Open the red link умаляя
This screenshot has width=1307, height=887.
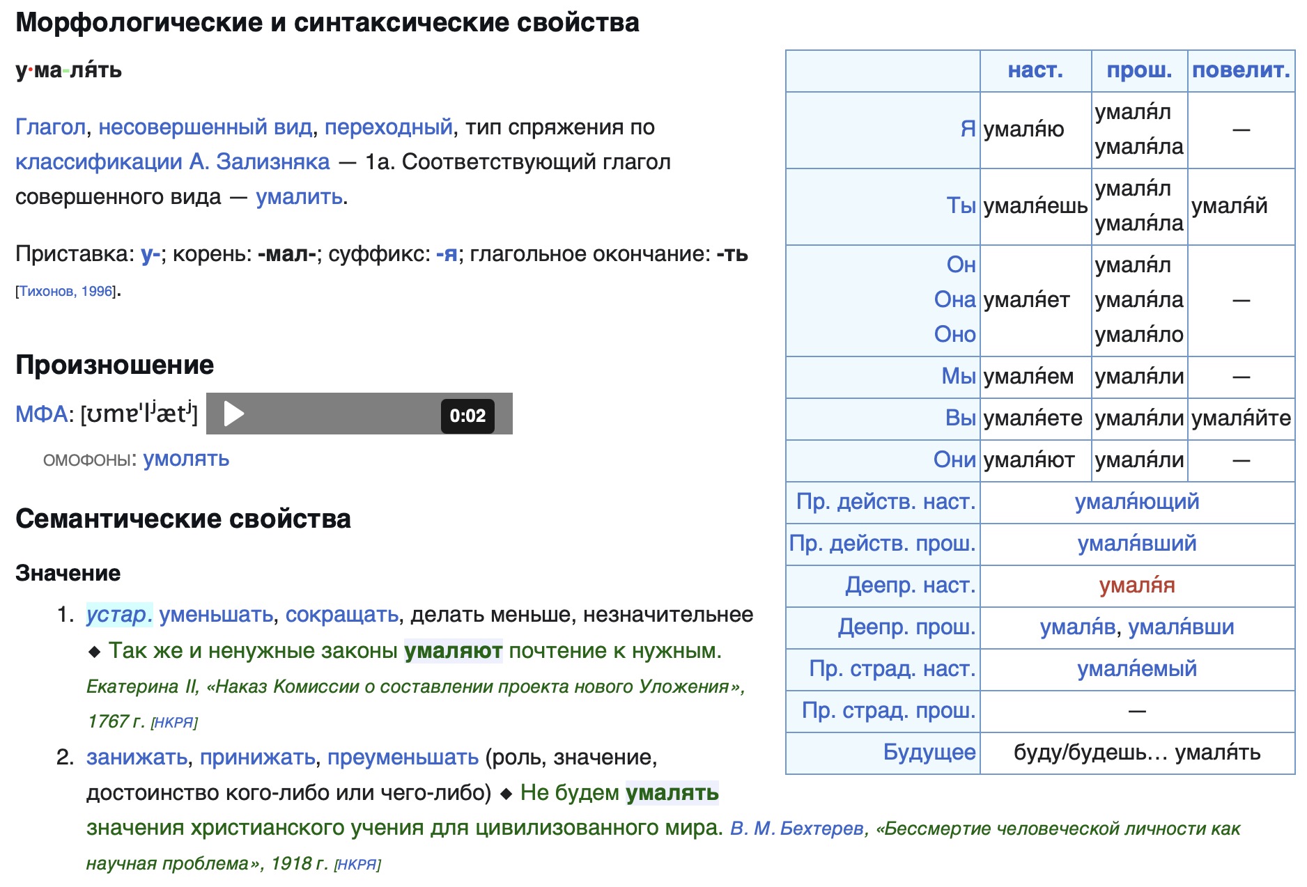pos(1136,586)
